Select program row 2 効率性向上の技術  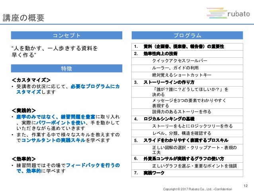pyautogui.click(x=187, y=54)
